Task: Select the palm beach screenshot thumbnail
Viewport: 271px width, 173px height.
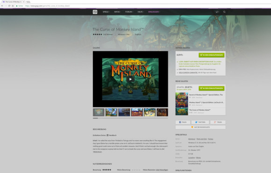Action: (111, 112)
